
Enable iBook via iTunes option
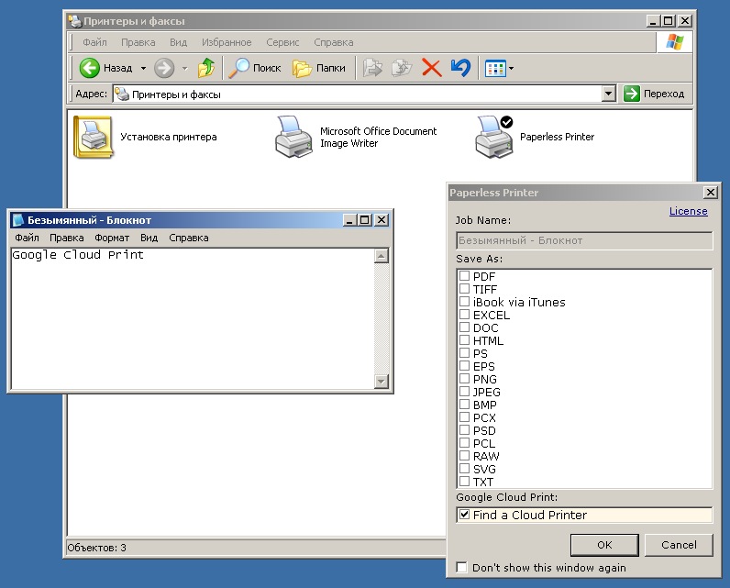tap(464, 301)
